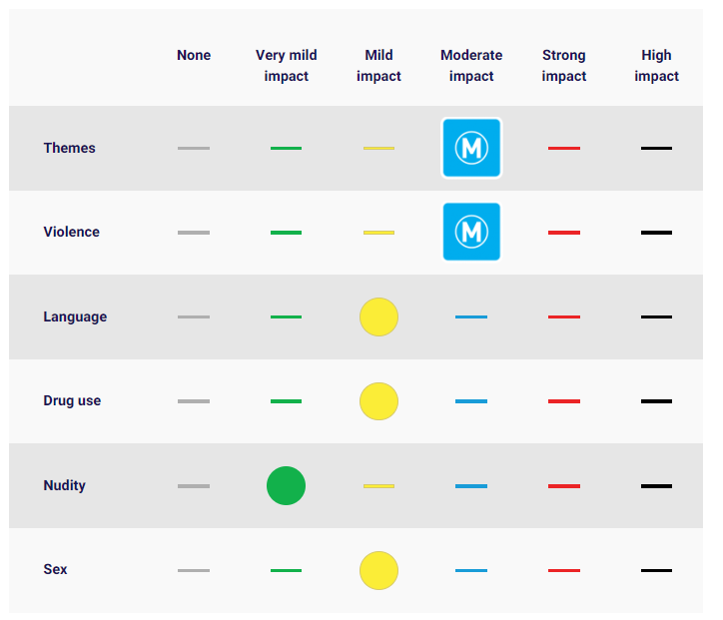Select Moderate impact dash for Nudity
Image resolution: width=723 pixels, height=620 pixels.
tap(471, 486)
